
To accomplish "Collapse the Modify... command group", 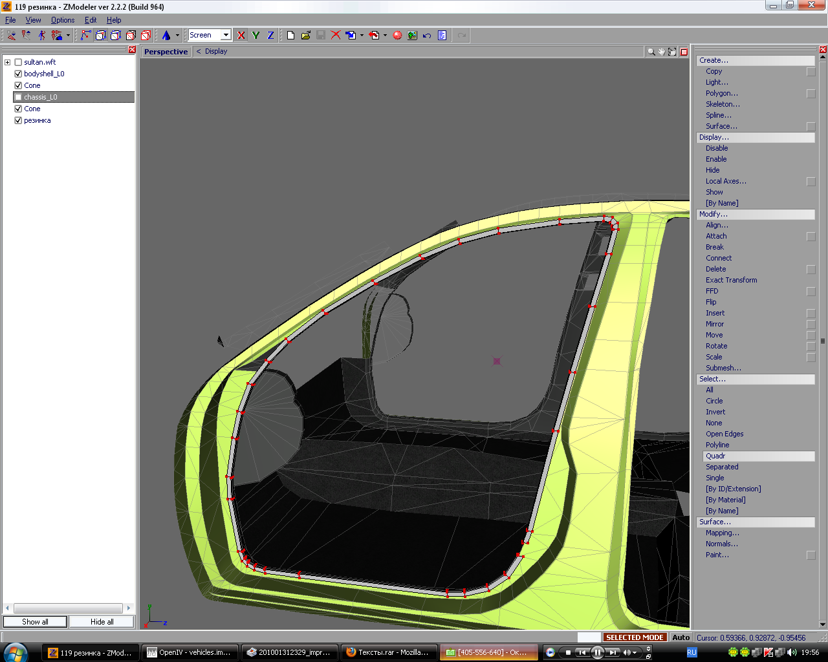I will pos(755,214).
